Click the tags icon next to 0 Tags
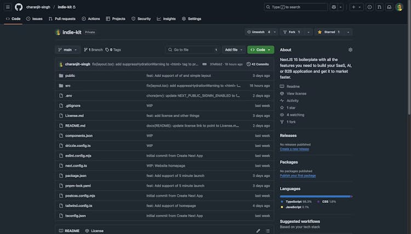Viewport: 411px width, 234px height. 107,50
